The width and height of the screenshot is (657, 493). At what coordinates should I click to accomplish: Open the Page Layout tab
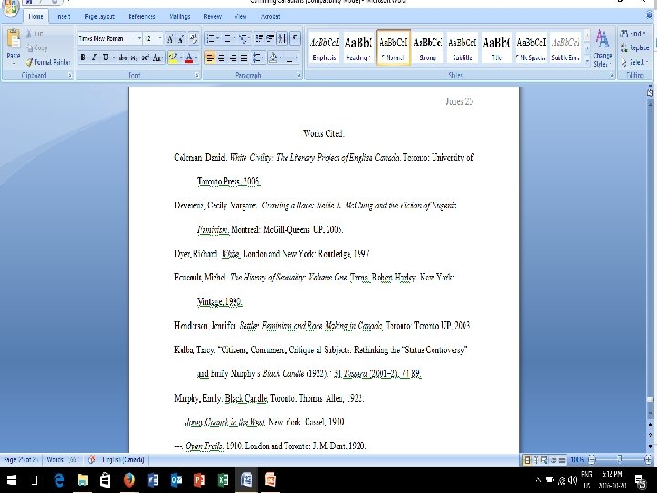click(99, 16)
